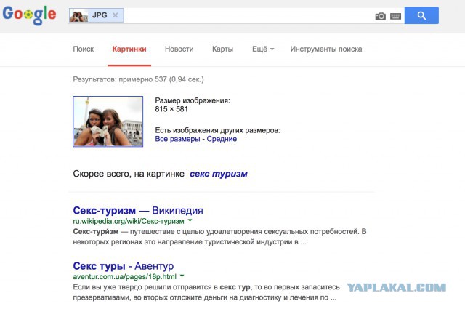Click the image size text '815 × 581'
This screenshot has height=309, width=465.
171,109
